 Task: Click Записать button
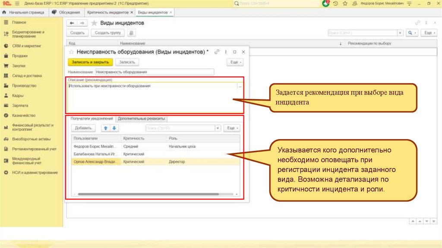point(127,62)
